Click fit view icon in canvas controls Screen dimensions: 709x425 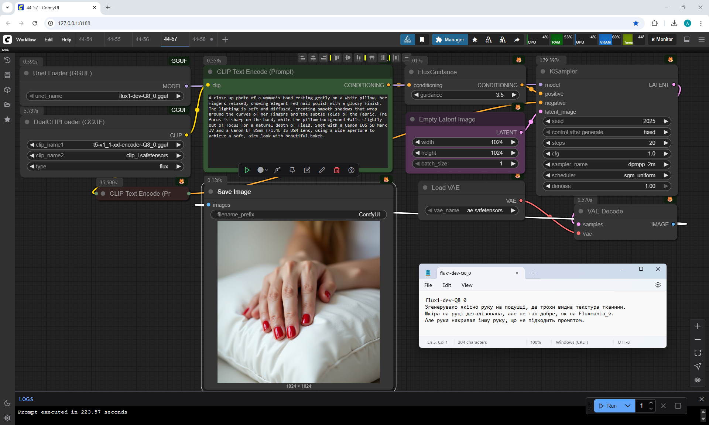[x=698, y=353]
